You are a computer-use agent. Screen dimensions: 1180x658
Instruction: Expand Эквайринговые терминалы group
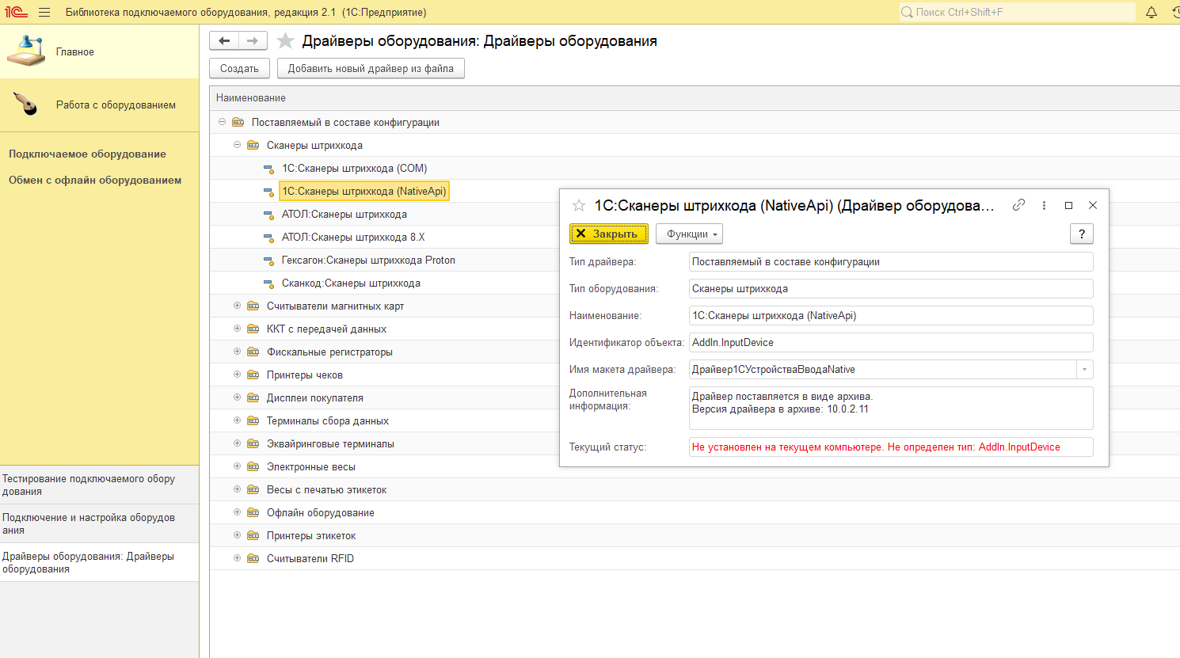(x=237, y=443)
